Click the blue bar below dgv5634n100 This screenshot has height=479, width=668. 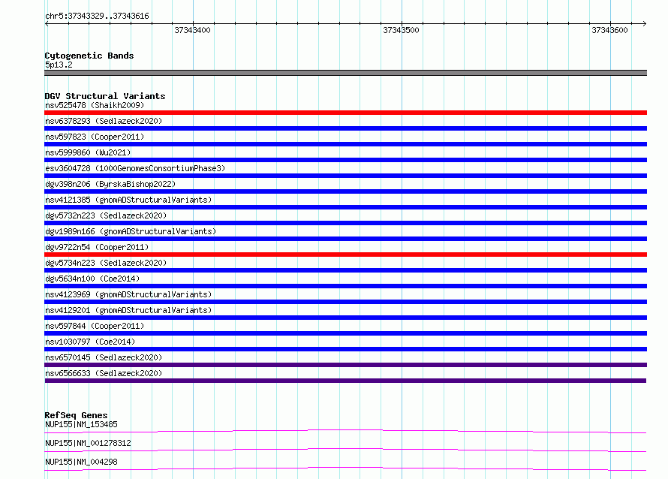(345, 286)
